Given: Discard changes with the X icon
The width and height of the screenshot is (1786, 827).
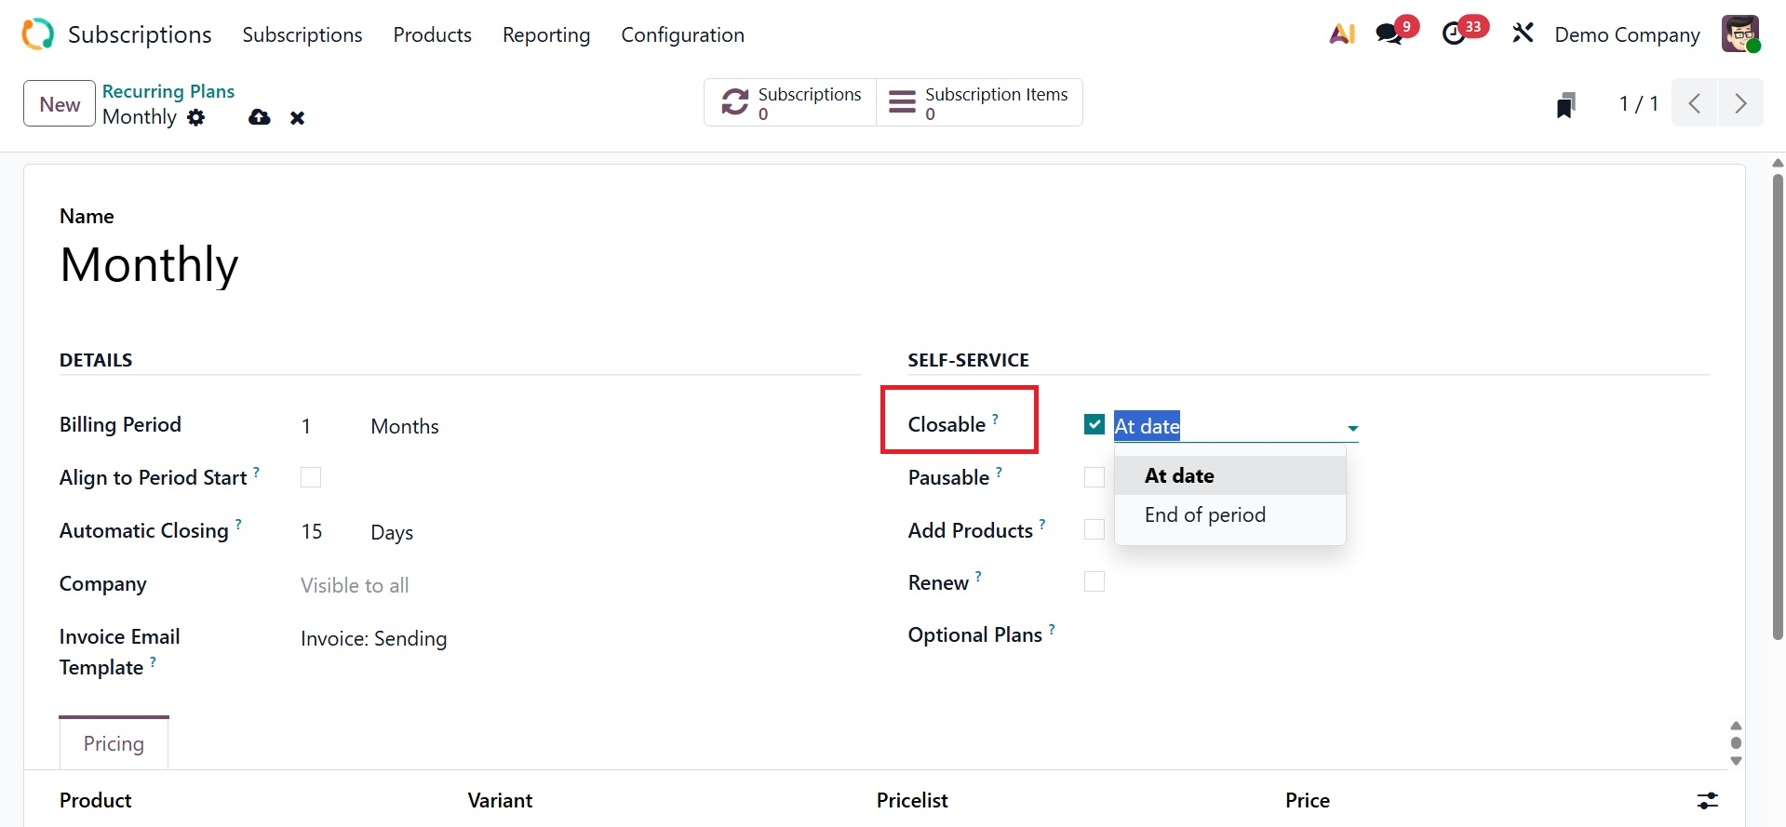Looking at the screenshot, I should [x=298, y=118].
